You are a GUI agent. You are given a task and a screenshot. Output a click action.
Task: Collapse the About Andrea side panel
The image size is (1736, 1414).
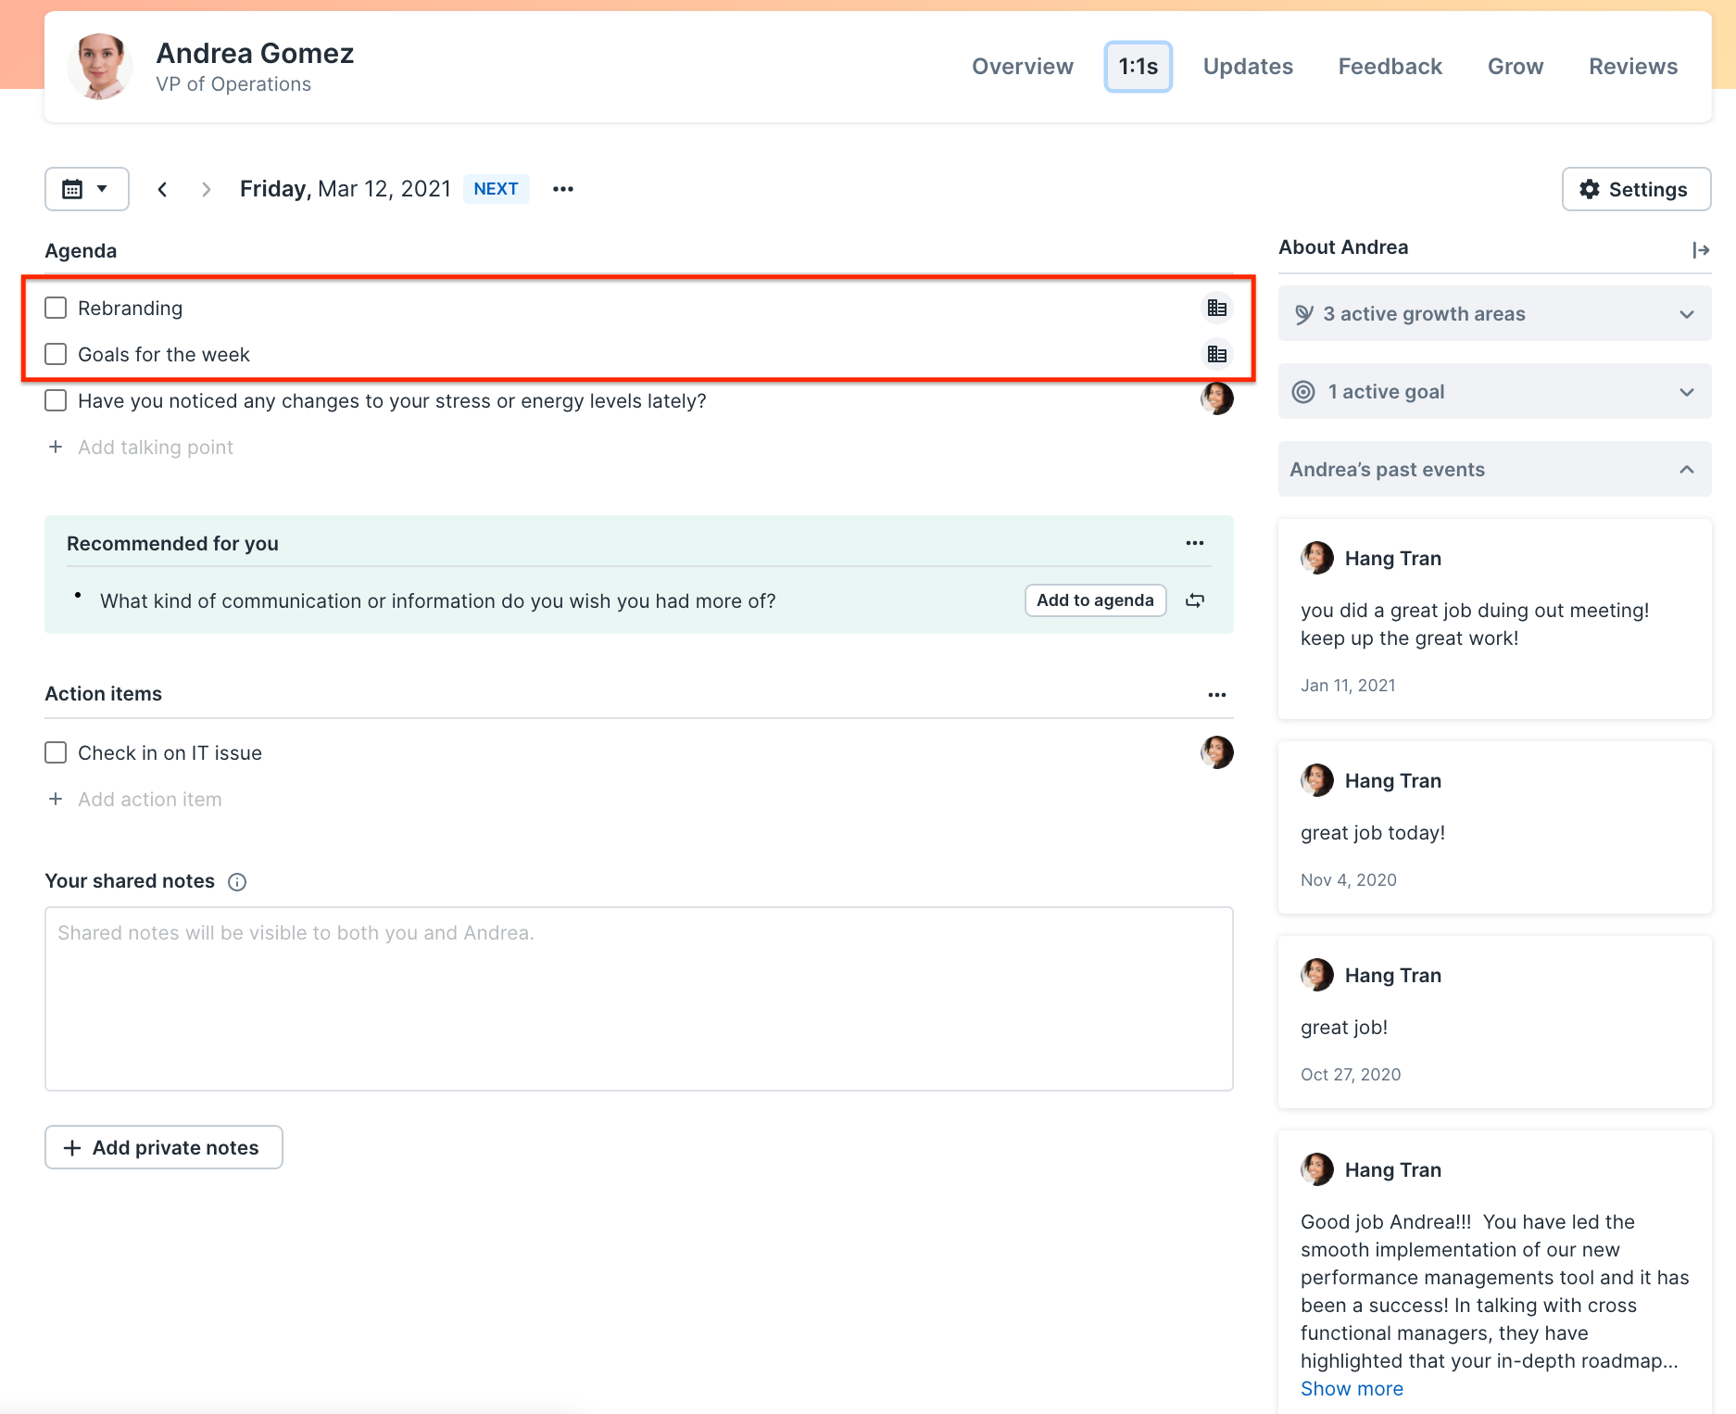tap(1701, 250)
